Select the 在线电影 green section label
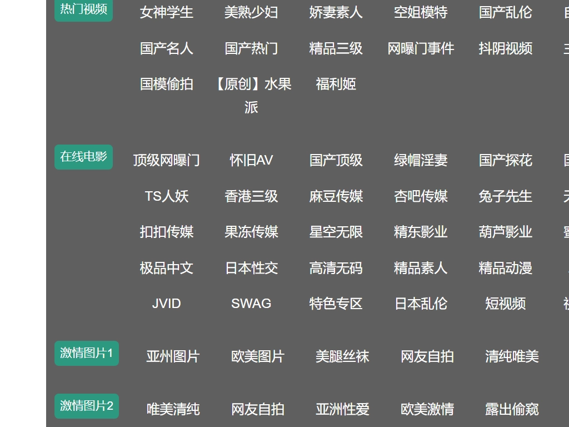 pyautogui.click(x=83, y=157)
